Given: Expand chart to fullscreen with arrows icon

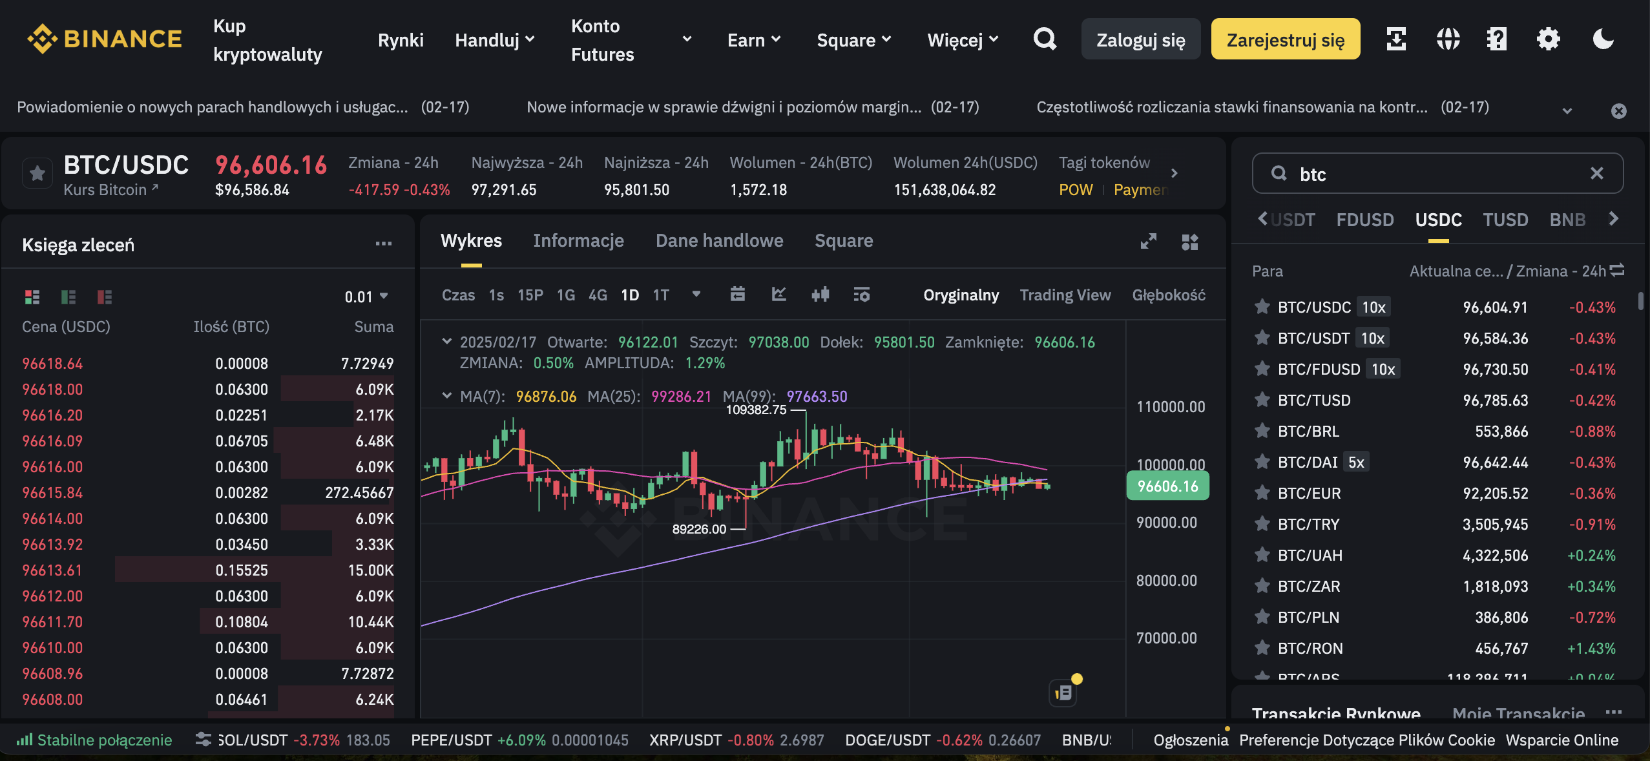Looking at the screenshot, I should click(1148, 242).
